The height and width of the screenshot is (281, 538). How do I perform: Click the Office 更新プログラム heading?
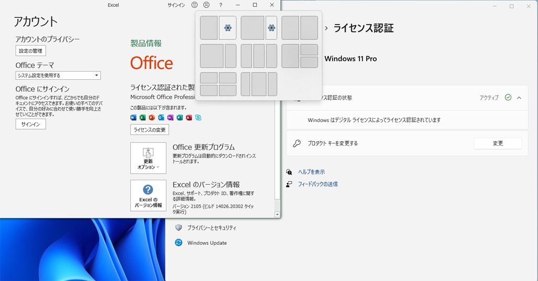[x=203, y=147]
